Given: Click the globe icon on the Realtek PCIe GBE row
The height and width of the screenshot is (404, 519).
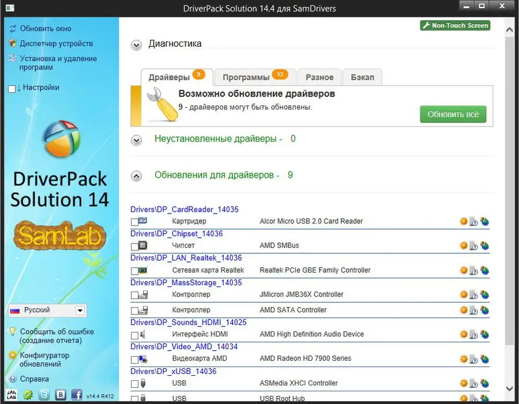Looking at the screenshot, I should 484,270.
